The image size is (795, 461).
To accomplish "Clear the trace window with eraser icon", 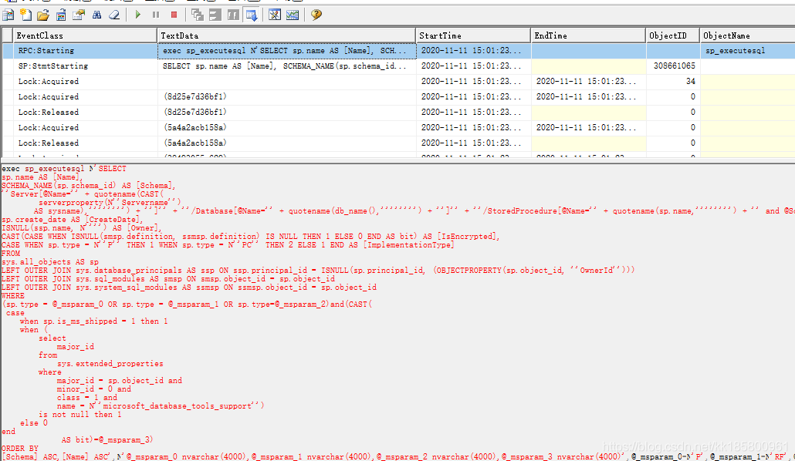I will [114, 15].
